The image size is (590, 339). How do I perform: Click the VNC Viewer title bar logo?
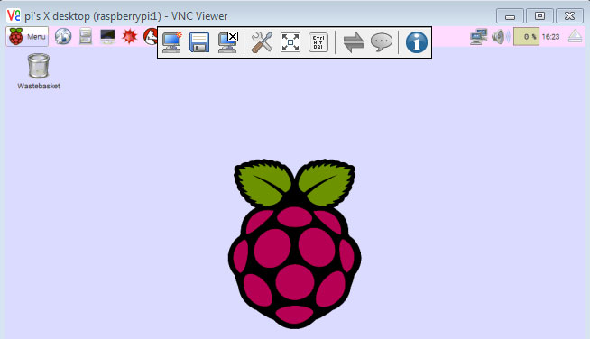click(x=14, y=16)
